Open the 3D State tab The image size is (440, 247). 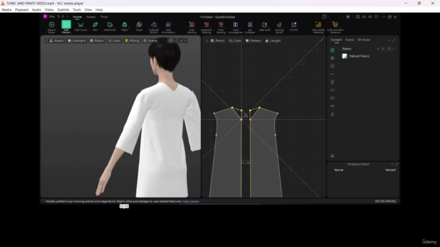click(x=364, y=40)
